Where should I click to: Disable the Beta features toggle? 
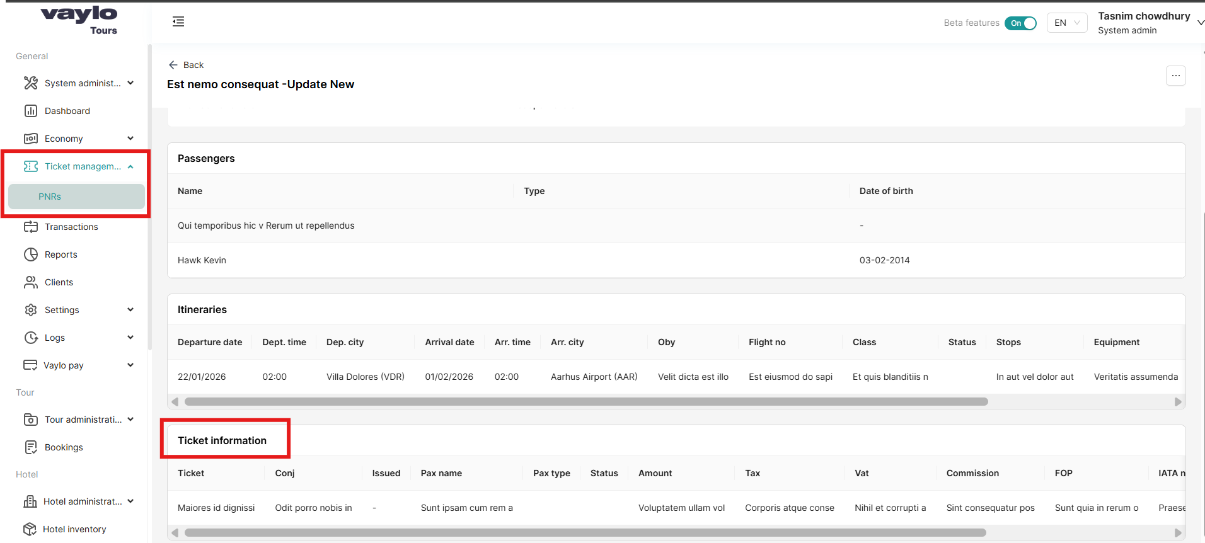[x=1020, y=23]
